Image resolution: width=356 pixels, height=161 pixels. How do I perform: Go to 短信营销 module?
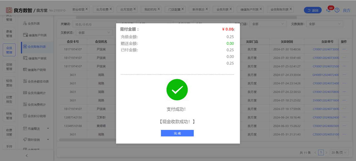(x=9, y=83)
